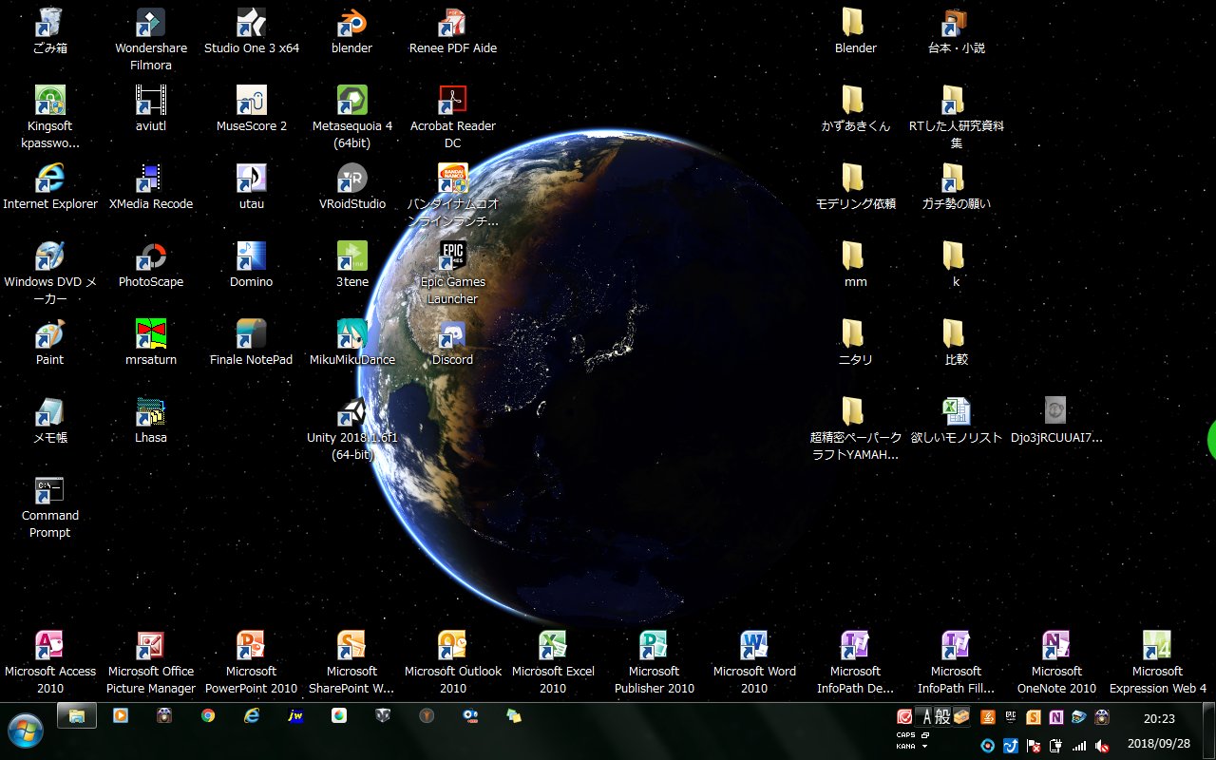The width and height of the screenshot is (1216, 760).
Task: Select Acrobat Reader DC icon
Action: 453,117
